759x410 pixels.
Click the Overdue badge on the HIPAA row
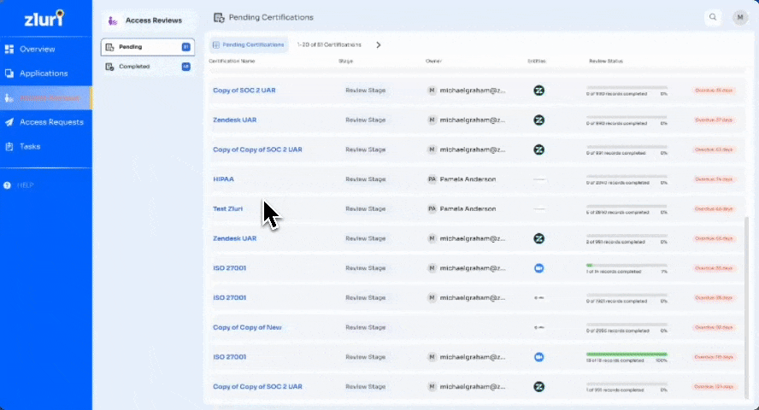(714, 179)
